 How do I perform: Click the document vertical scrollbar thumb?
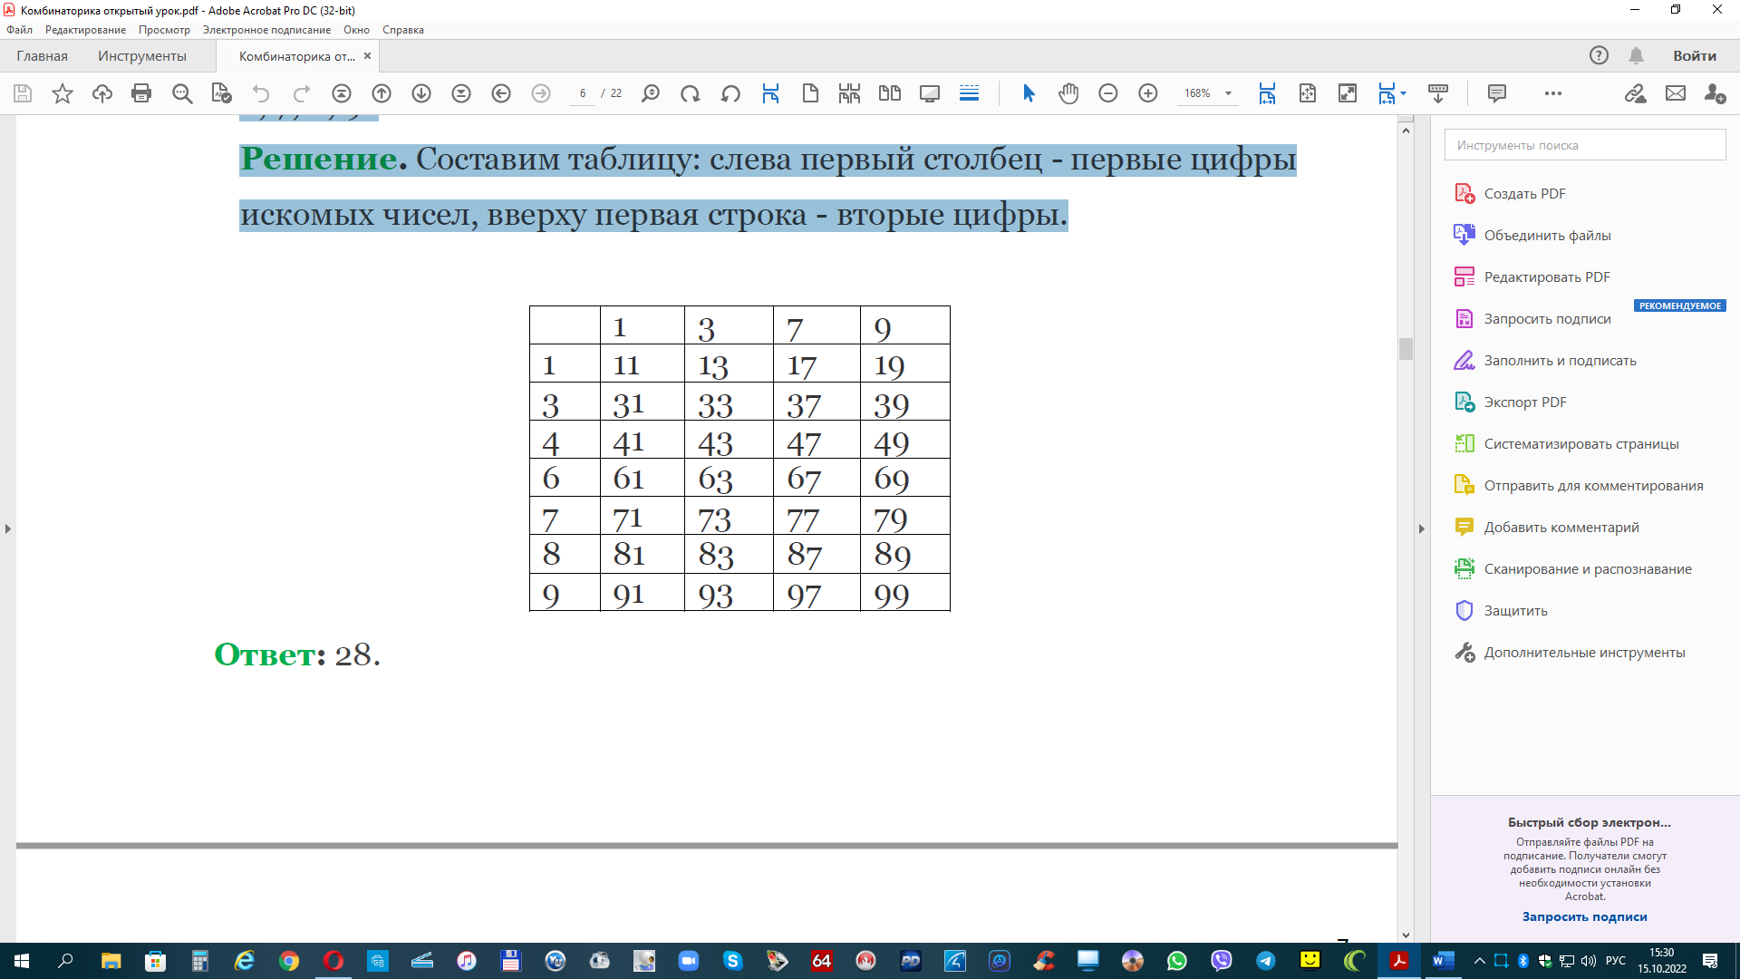point(1406,349)
